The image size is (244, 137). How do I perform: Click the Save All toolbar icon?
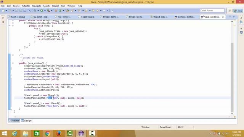[x=21, y=11]
